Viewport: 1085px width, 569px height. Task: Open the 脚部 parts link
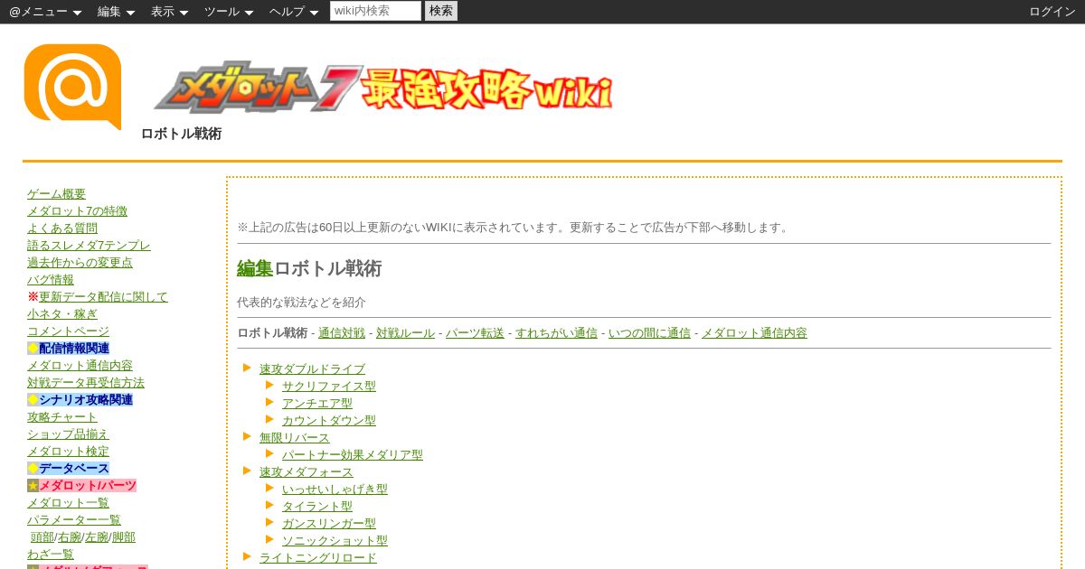click(x=124, y=537)
